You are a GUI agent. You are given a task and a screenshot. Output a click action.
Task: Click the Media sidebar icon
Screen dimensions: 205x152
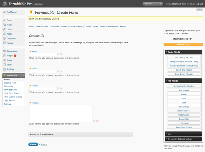[4, 25]
